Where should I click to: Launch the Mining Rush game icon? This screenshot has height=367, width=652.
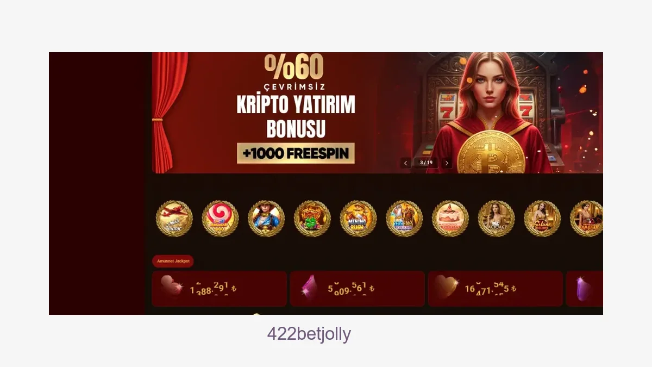click(x=358, y=219)
